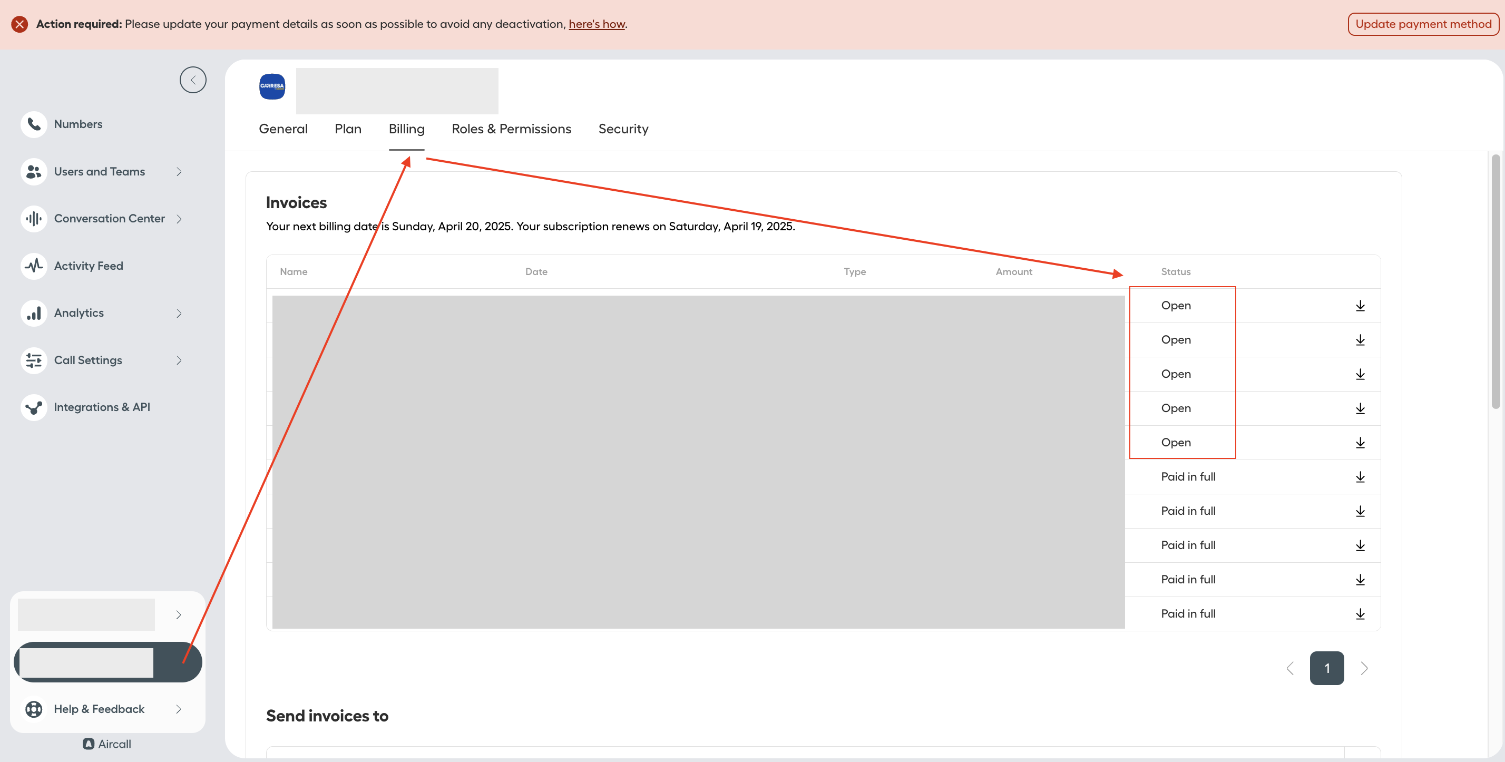Click the Date column header
The width and height of the screenshot is (1505, 762).
tap(536, 272)
